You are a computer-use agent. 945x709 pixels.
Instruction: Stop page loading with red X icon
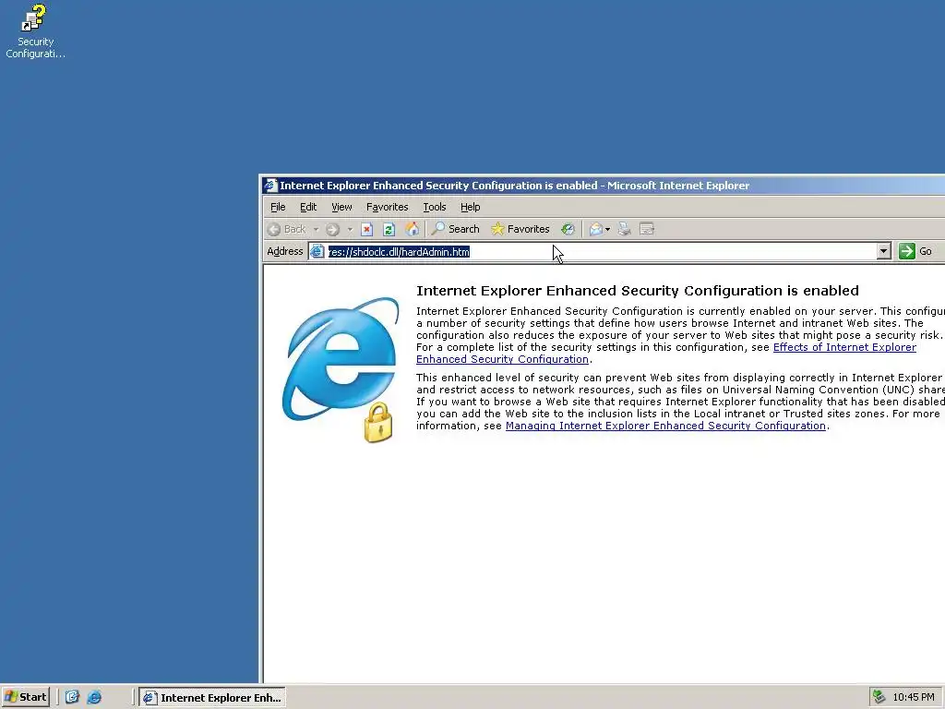(367, 229)
